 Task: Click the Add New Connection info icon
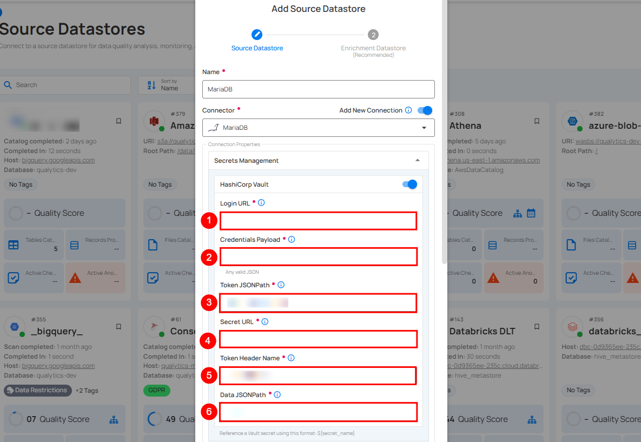[408, 110]
